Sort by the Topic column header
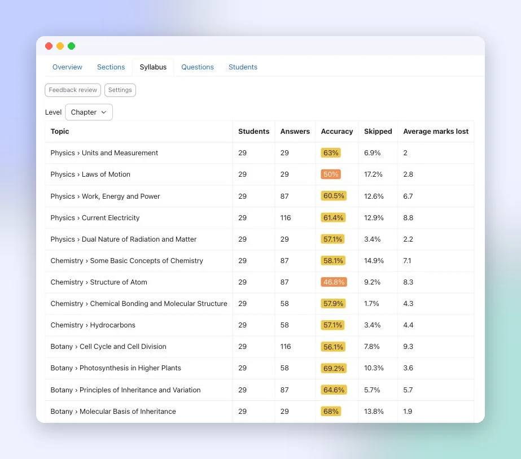This screenshot has height=459, width=521. 60,132
